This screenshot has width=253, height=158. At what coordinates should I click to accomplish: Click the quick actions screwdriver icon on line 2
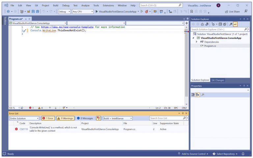(25, 31)
